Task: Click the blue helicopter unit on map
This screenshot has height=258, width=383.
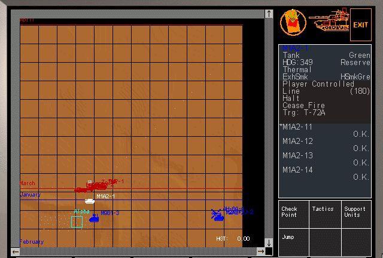Action: (217, 214)
